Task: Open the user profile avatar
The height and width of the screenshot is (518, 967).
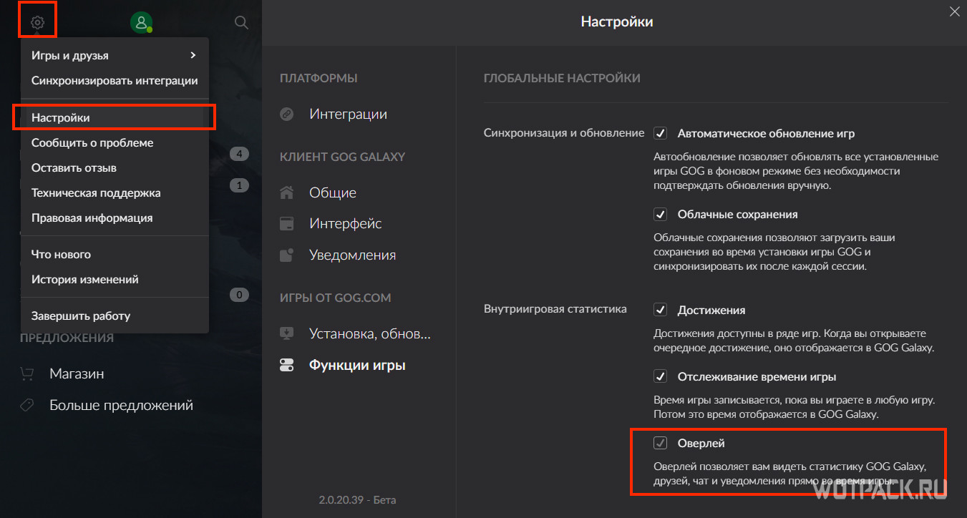Action: point(141,22)
